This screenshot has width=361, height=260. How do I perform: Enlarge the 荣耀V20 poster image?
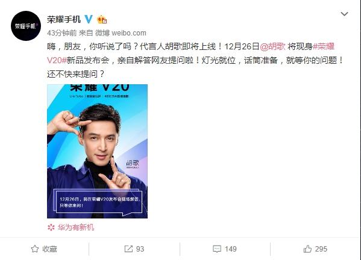tap(97, 151)
